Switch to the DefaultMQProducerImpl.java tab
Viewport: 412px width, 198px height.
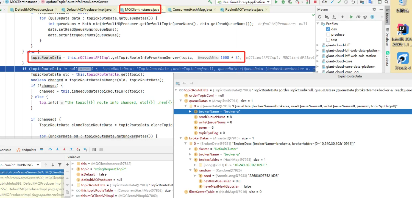pos(89,10)
